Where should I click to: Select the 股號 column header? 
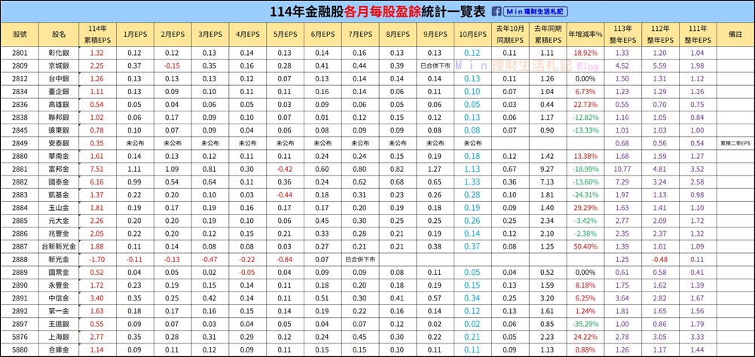[x=20, y=35]
